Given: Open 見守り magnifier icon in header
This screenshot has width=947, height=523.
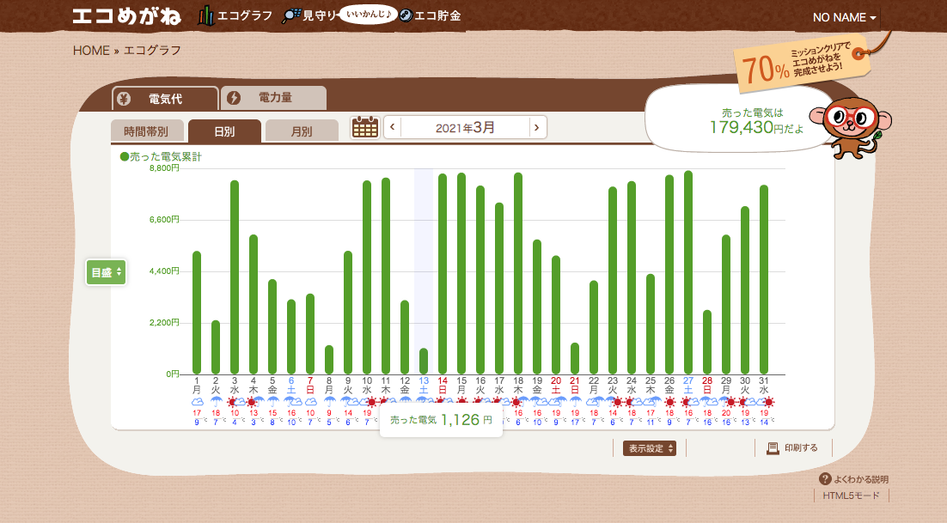Looking at the screenshot, I should [x=291, y=15].
